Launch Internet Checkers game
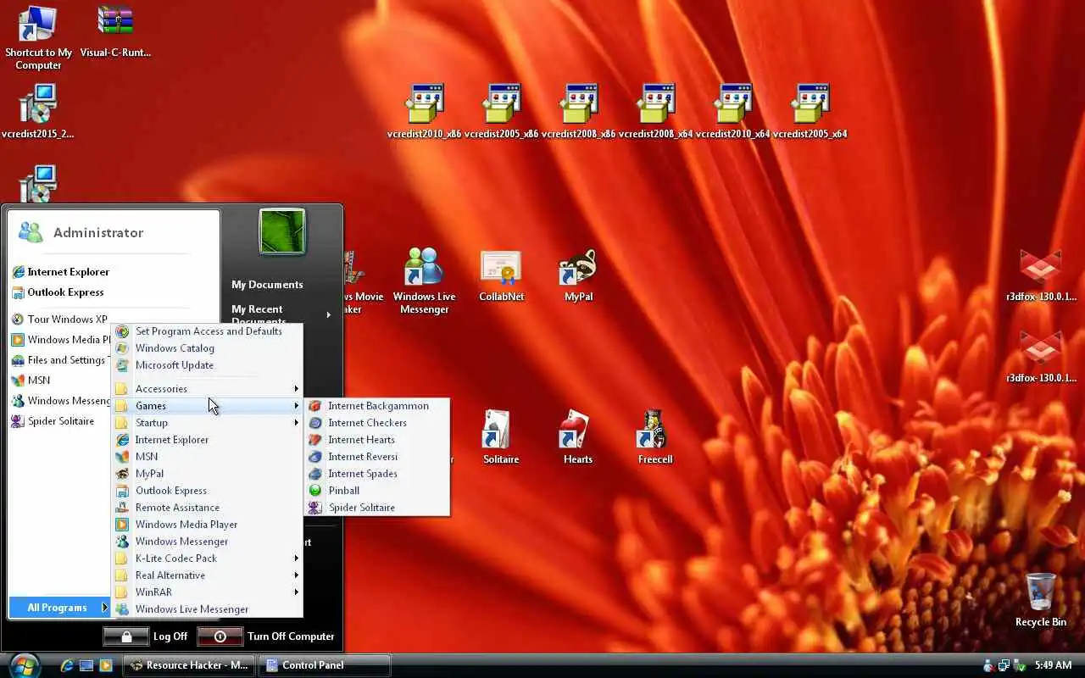The width and height of the screenshot is (1085, 678). point(377,423)
